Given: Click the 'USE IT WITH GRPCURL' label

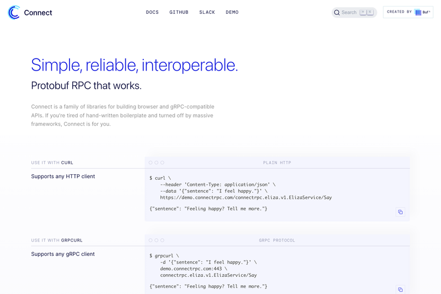Looking at the screenshot, I should point(57,240).
